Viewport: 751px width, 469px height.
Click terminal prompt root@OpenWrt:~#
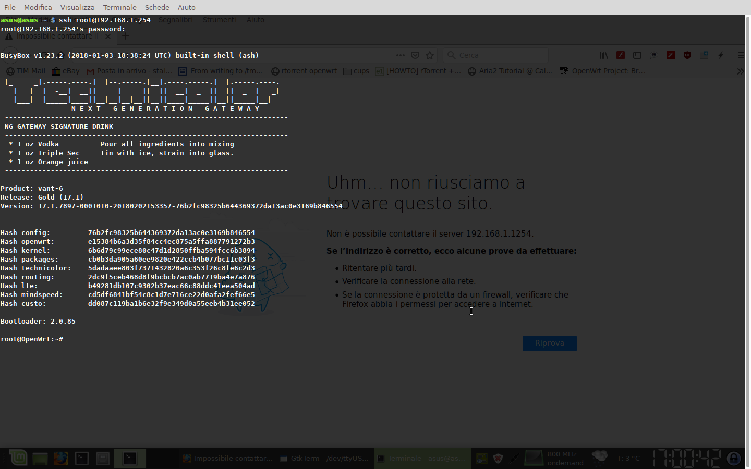(x=32, y=339)
